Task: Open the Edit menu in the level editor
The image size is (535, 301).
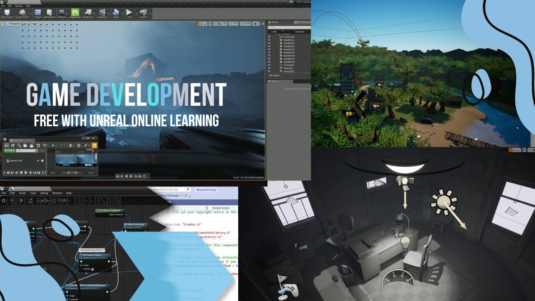Action: (10, 6)
